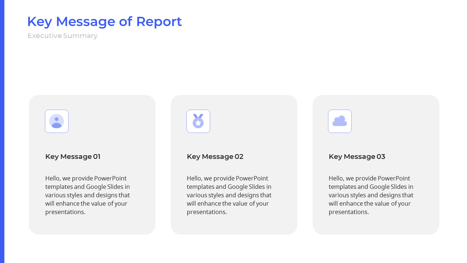Select the Key Message 03 heading text
The height and width of the screenshot is (263, 467).
(x=357, y=156)
